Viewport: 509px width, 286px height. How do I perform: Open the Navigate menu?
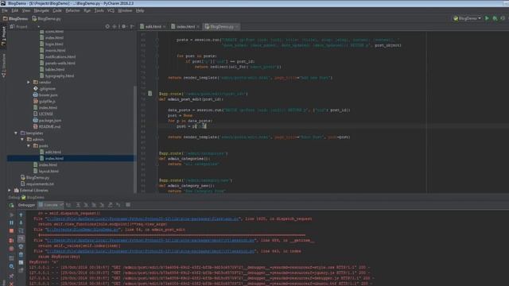click(x=41, y=10)
